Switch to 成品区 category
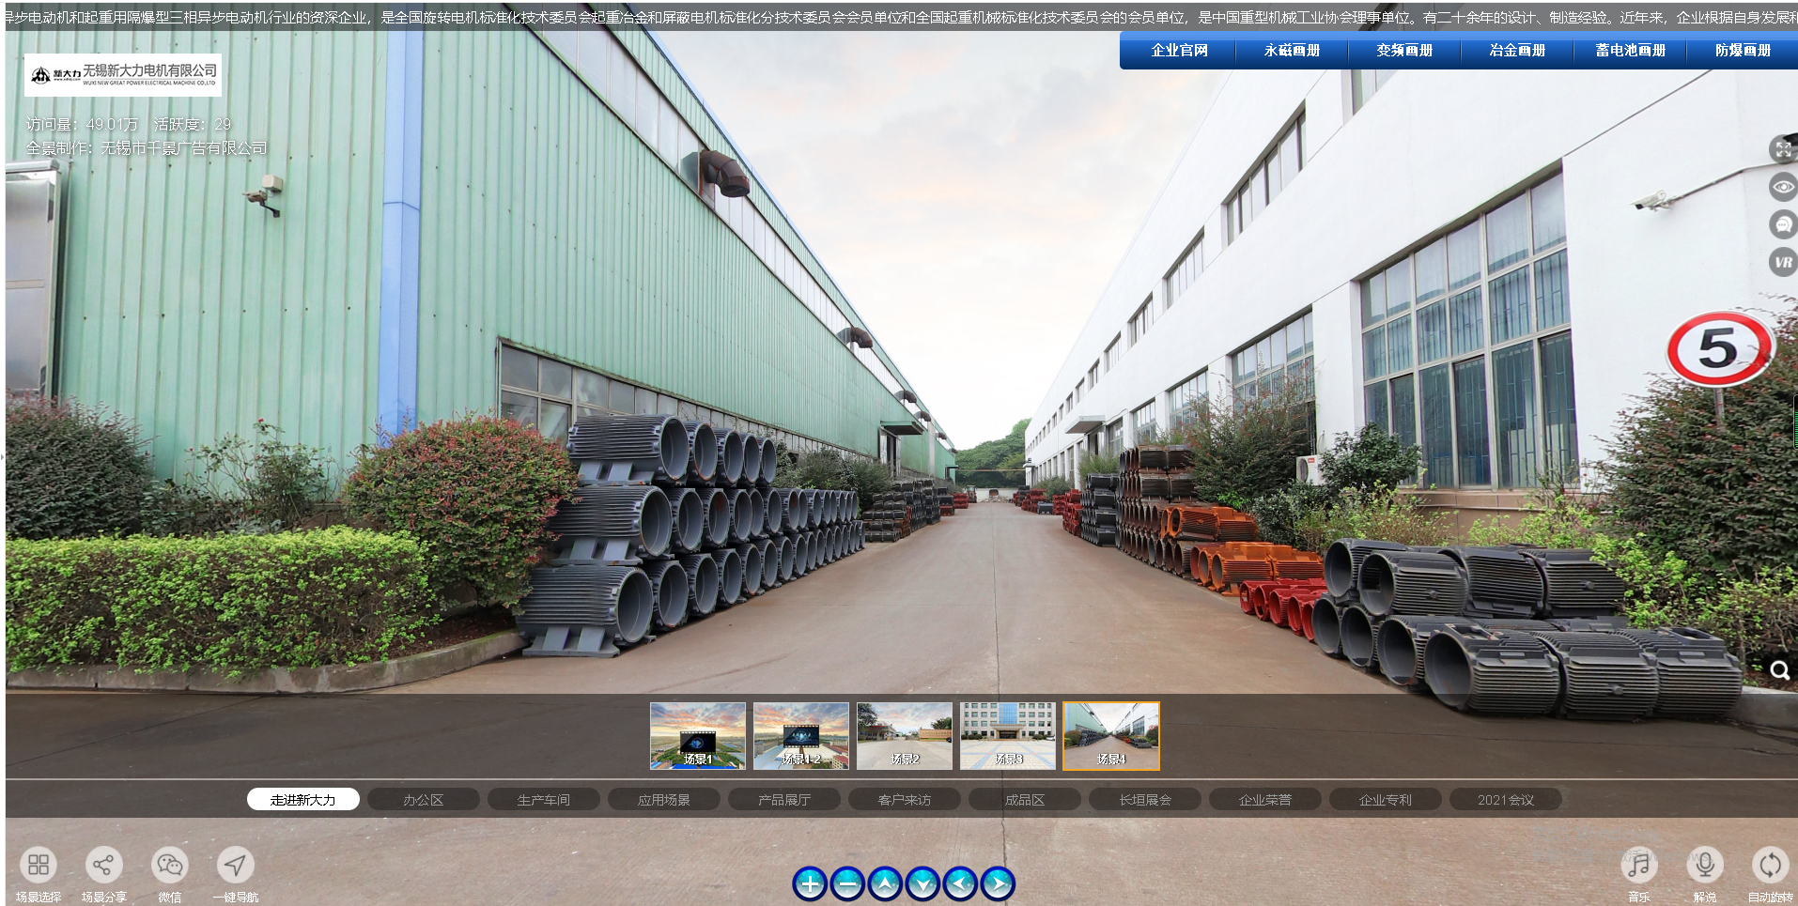The image size is (1798, 906). click(x=1025, y=799)
